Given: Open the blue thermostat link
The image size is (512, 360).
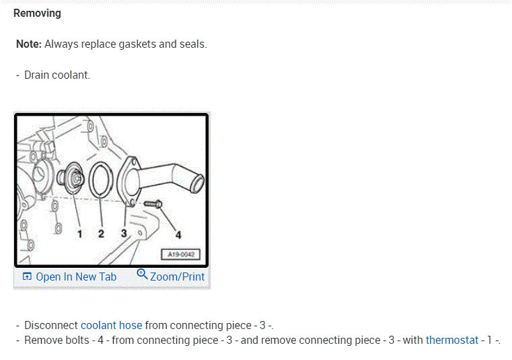Looking at the screenshot, I should [452, 340].
